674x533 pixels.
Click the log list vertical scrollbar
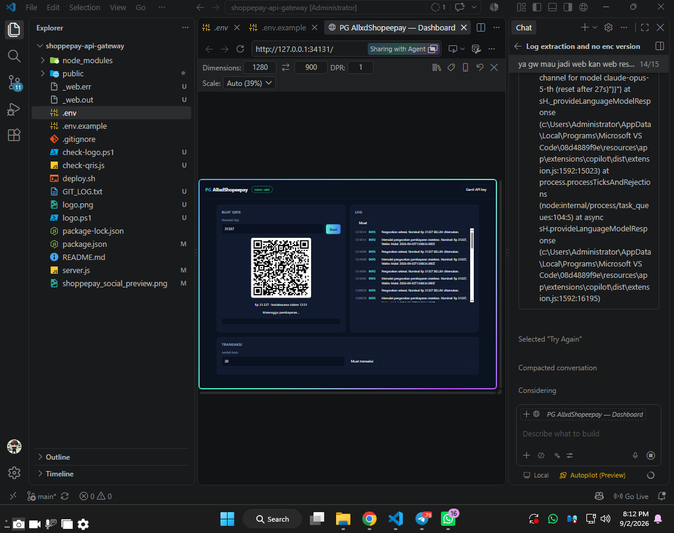tap(472, 265)
